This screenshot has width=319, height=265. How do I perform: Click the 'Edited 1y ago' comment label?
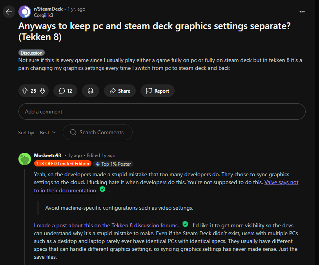[101, 155]
